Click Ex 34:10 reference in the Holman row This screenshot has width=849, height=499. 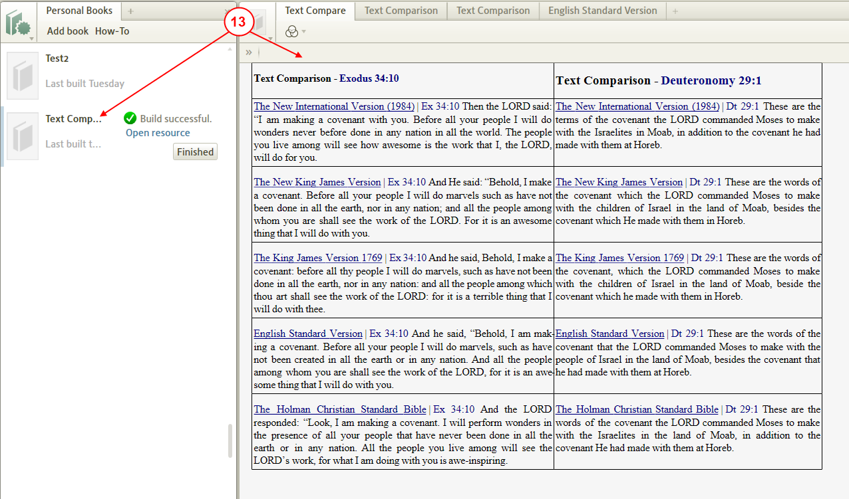pyautogui.click(x=454, y=409)
